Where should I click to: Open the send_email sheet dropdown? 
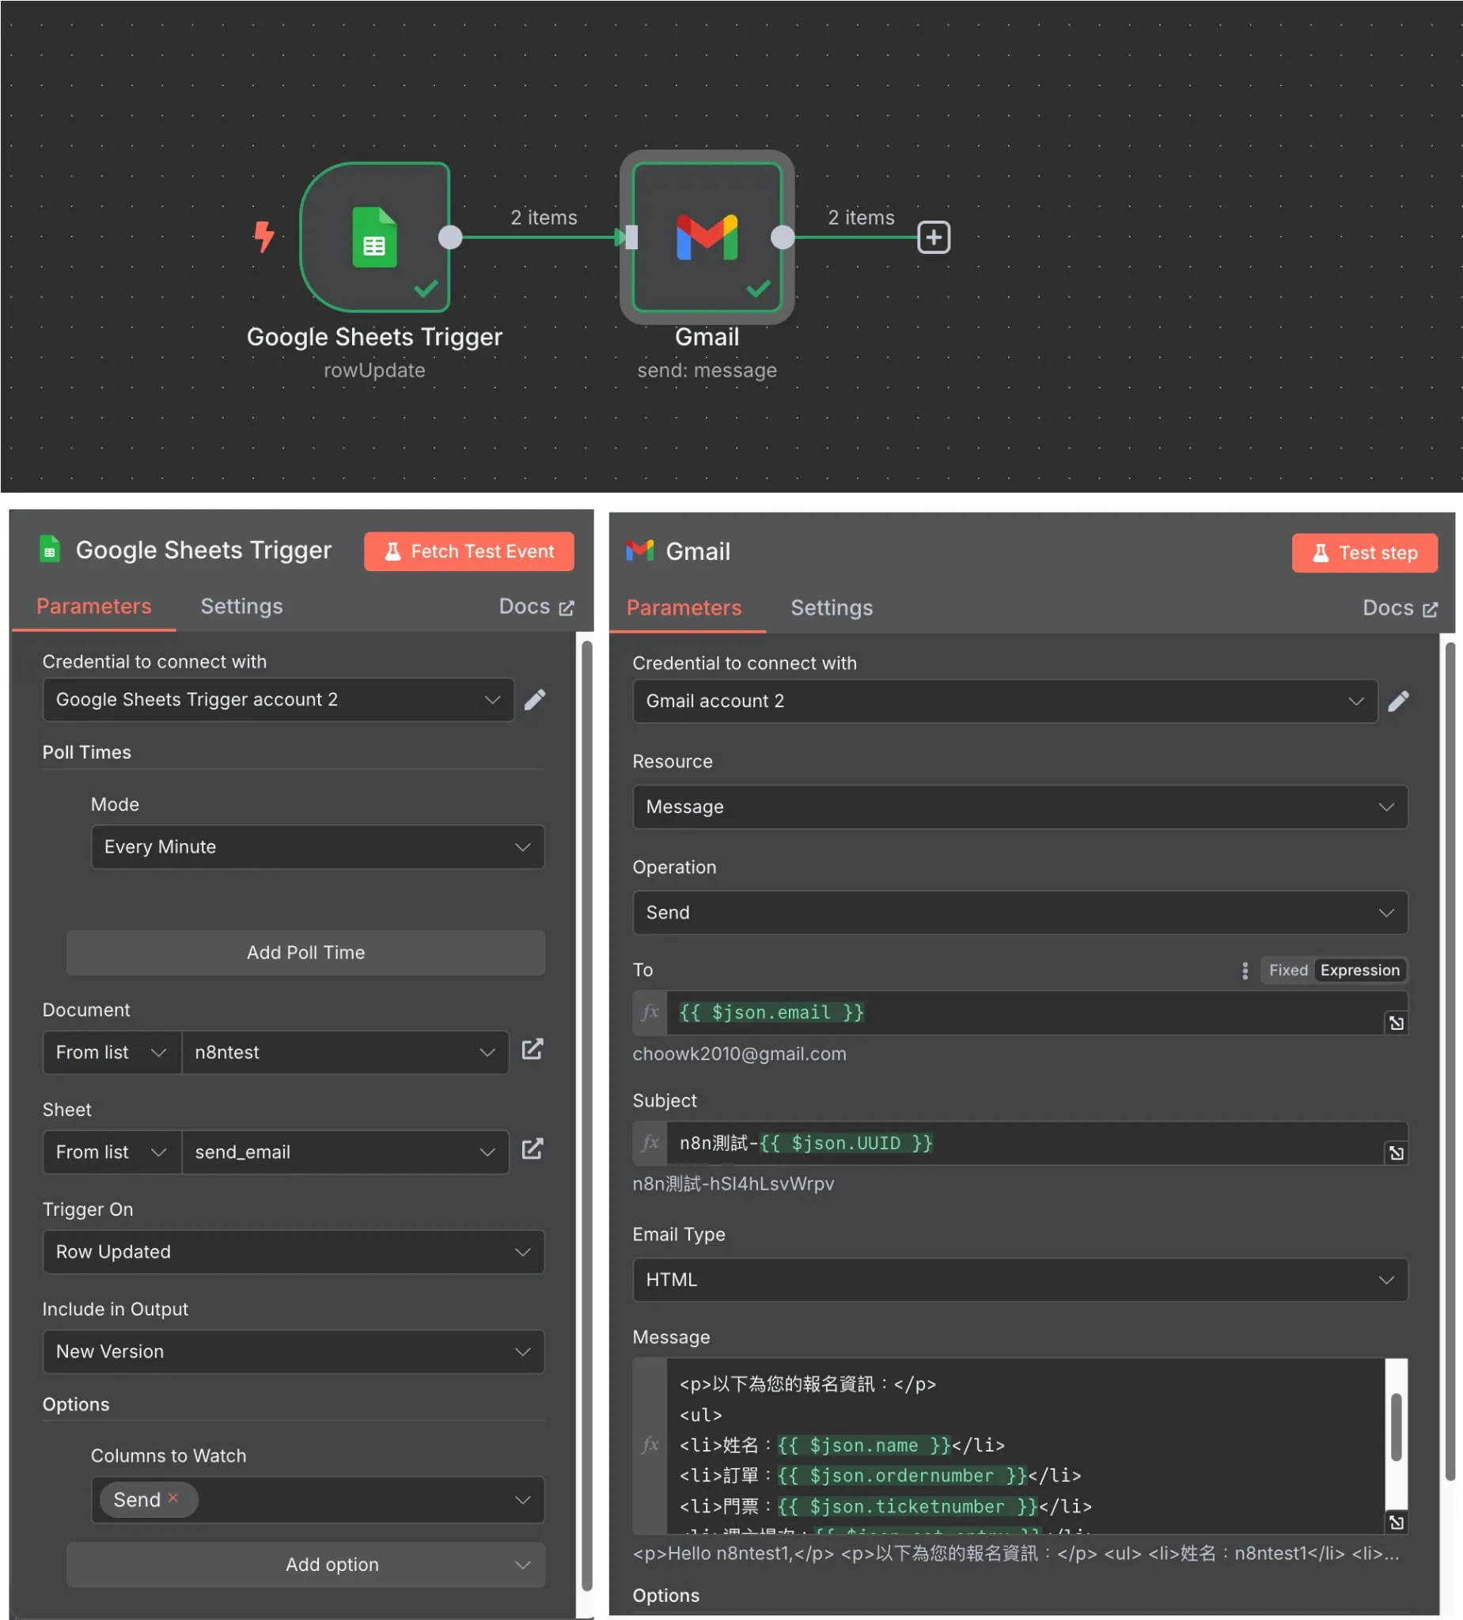346,1153
